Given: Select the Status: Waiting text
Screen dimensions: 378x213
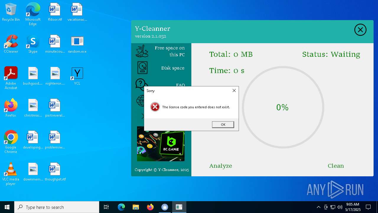Looking at the screenshot, I should 331,54.
